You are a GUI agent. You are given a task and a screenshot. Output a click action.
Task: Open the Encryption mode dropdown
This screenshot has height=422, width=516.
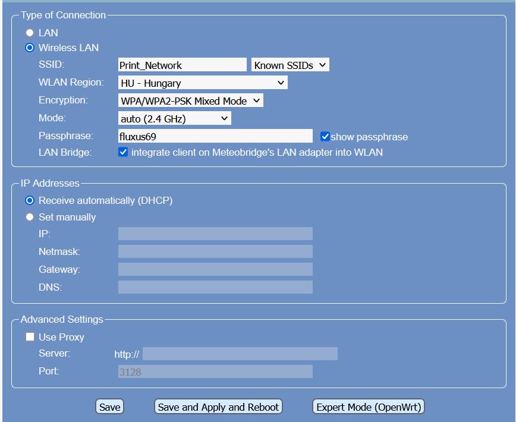click(x=190, y=100)
